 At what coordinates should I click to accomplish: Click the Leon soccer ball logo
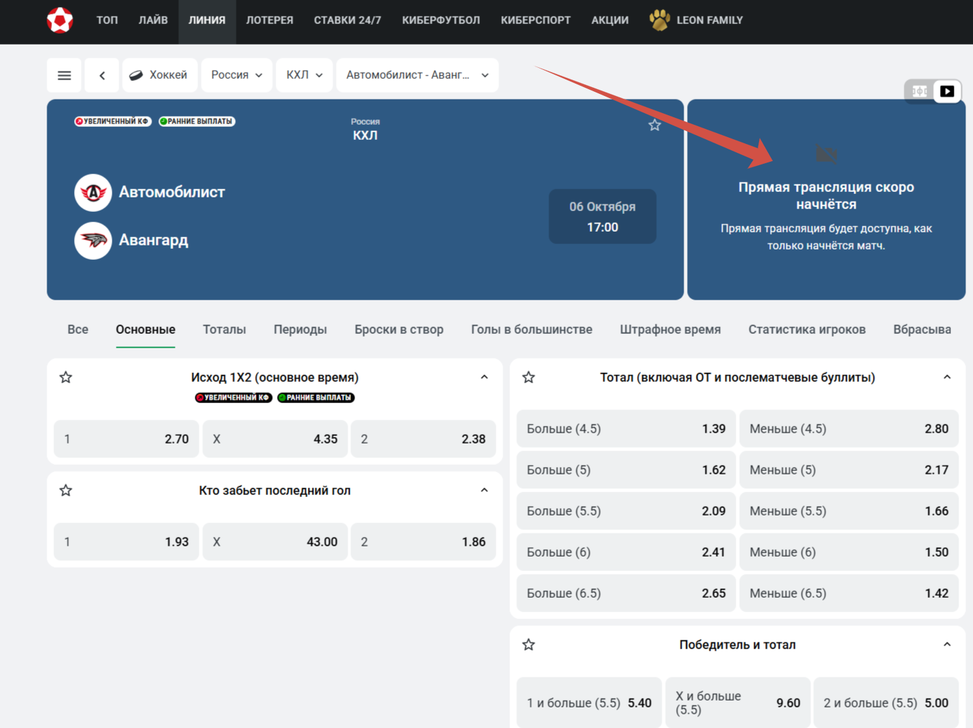point(60,20)
